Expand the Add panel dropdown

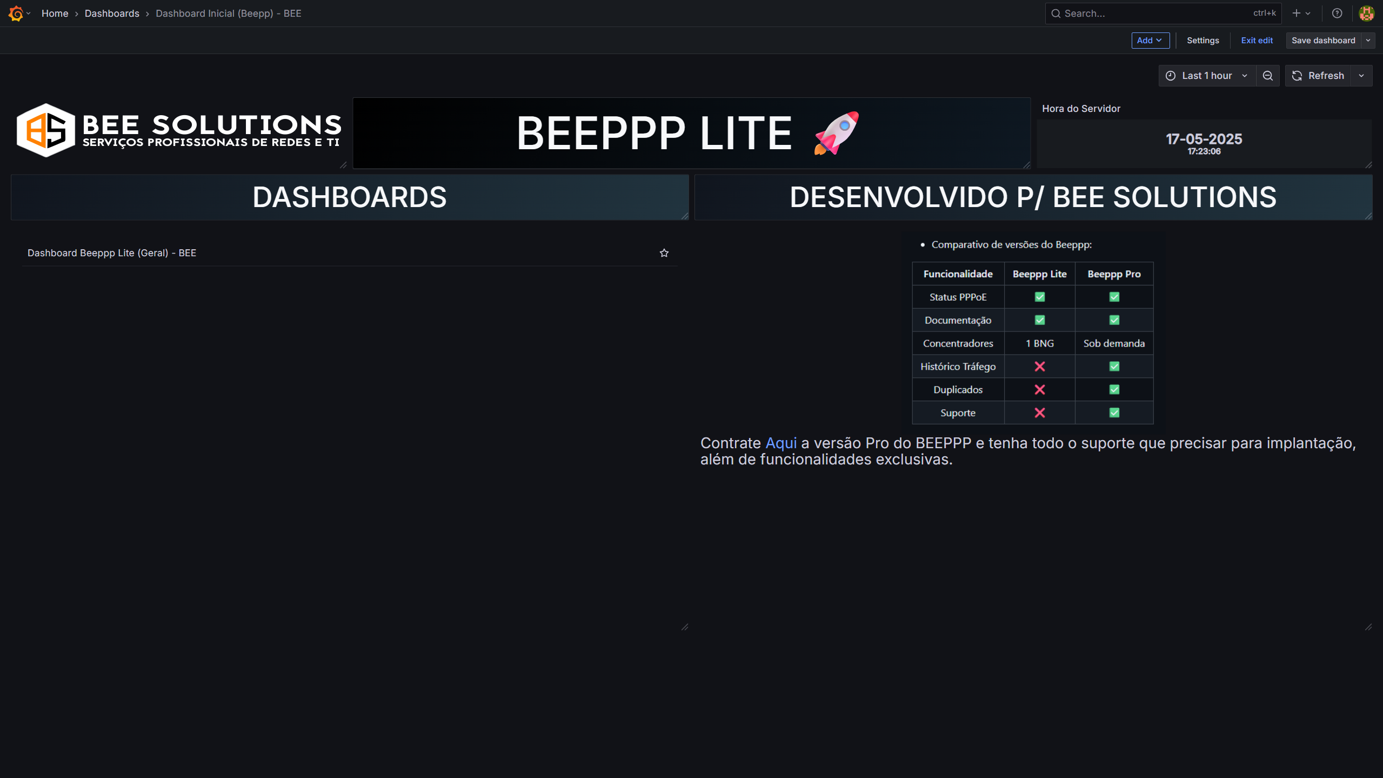coord(1150,40)
